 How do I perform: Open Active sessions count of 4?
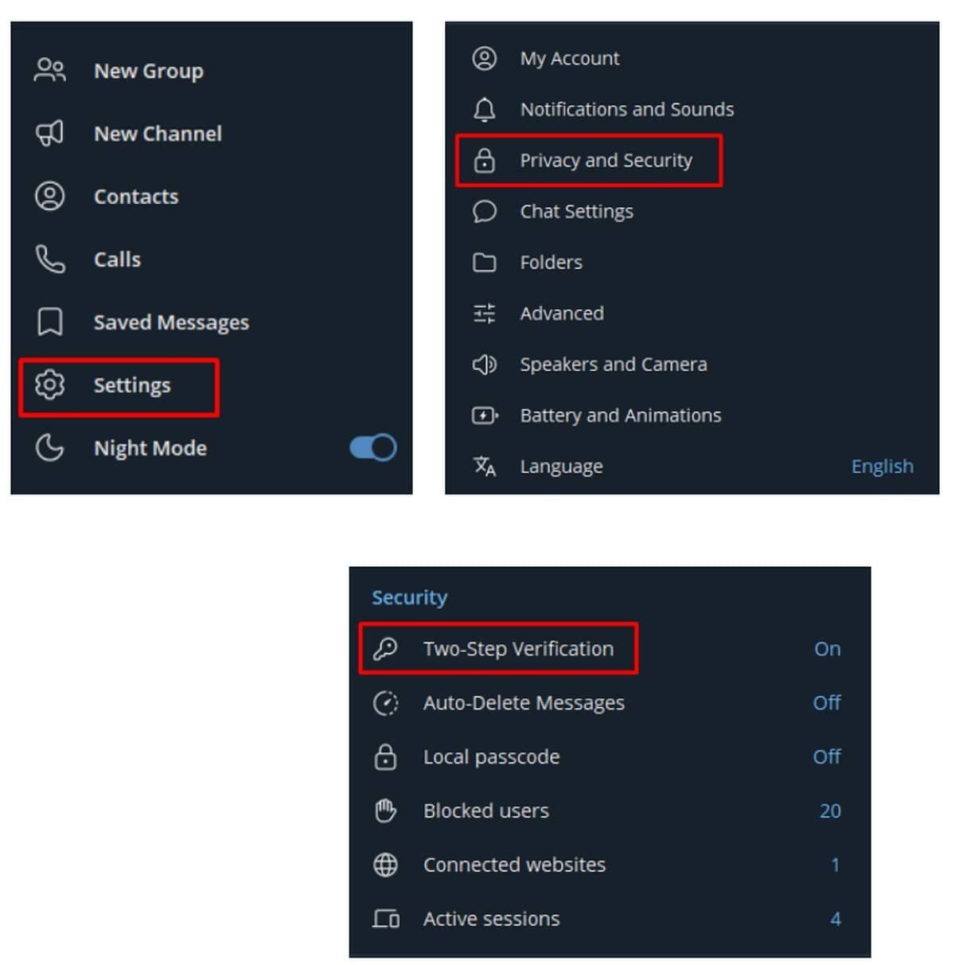835,919
